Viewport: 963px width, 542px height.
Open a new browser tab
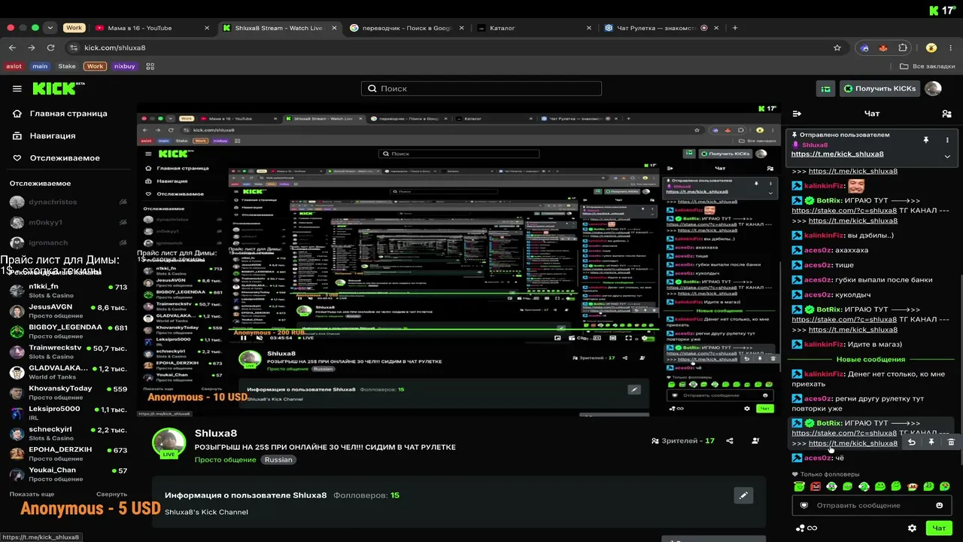(x=735, y=28)
